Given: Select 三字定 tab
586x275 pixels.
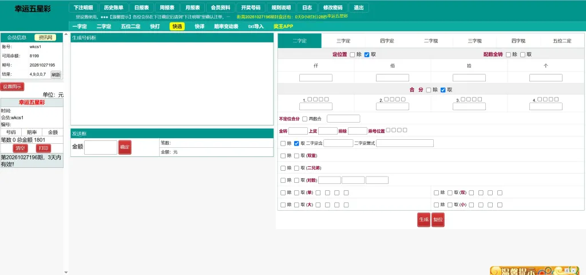Looking at the screenshot, I should click(x=343, y=41).
